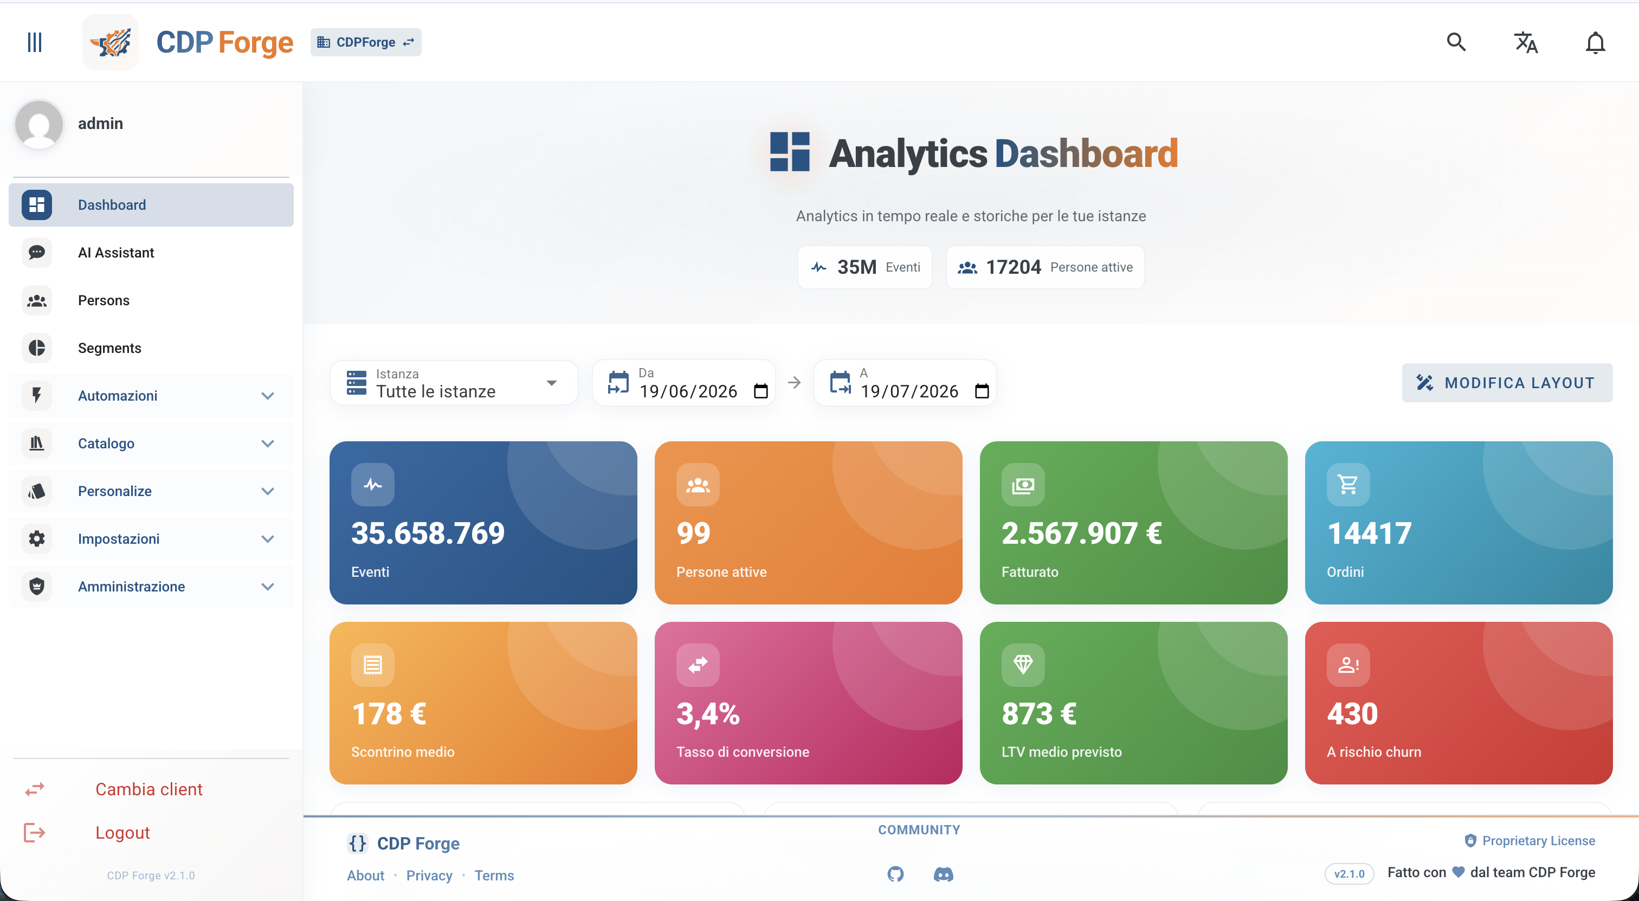Click the CDP Forge logo image
Screen dimensions: 1639x901
110,42
